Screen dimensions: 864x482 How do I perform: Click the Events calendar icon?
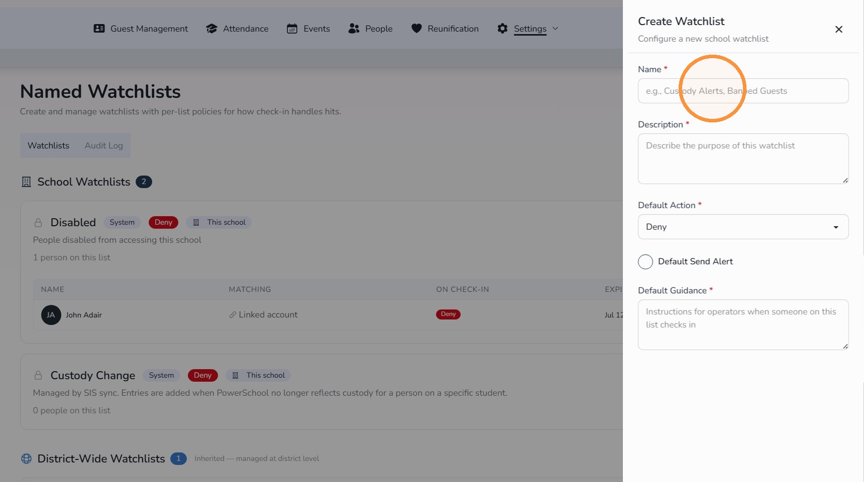292,29
